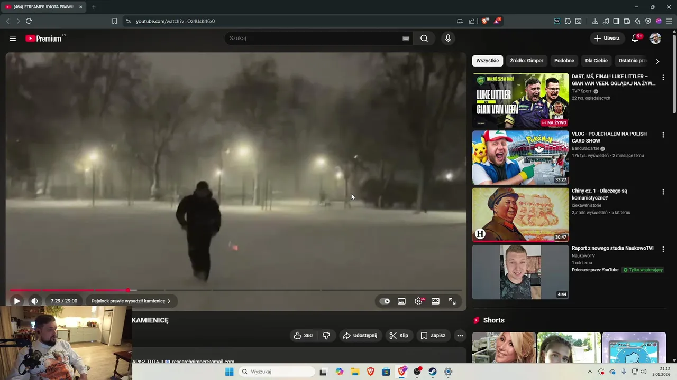Close the 'STREAMER IDIOTA' tab

tap(80, 7)
